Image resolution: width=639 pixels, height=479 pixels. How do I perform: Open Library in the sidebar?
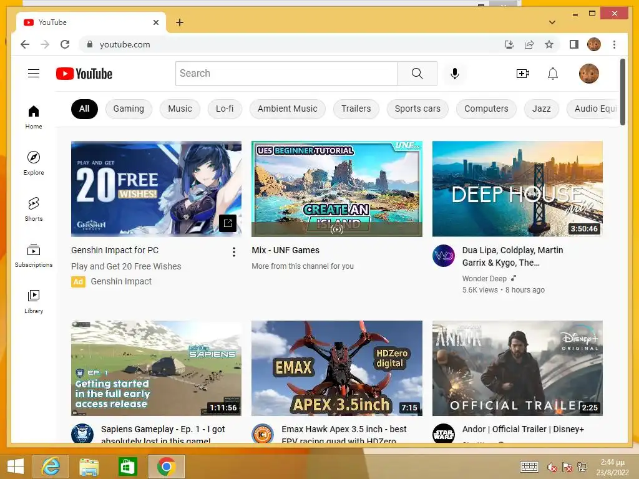34,301
